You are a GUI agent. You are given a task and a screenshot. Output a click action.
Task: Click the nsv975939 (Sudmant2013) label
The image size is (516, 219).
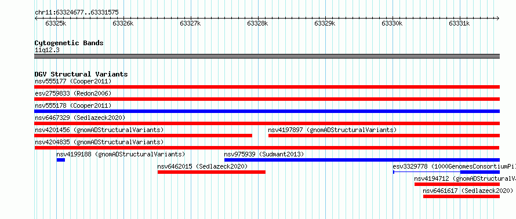click(x=264, y=154)
